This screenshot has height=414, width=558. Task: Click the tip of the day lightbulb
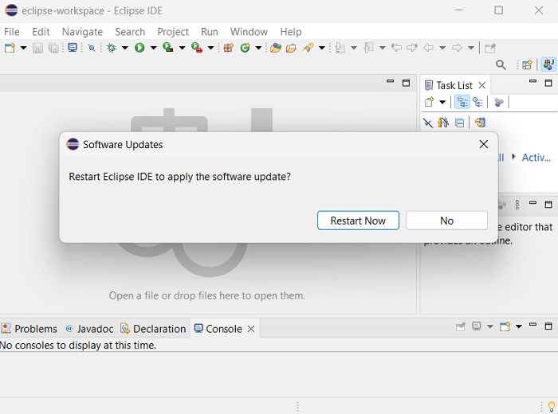tap(551, 407)
